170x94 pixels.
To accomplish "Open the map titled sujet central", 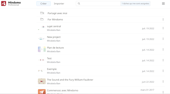I will tap(54, 26).
